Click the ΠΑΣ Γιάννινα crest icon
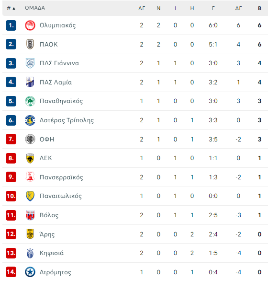This screenshot has height=281, width=268. [30, 63]
